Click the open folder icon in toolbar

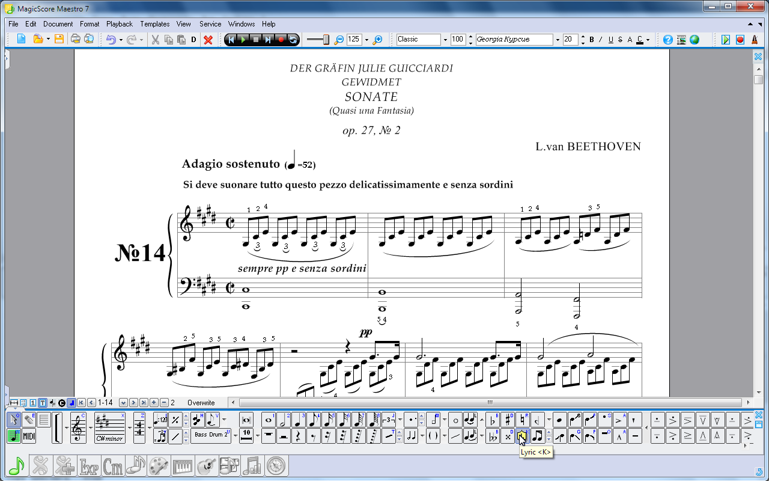(38, 40)
